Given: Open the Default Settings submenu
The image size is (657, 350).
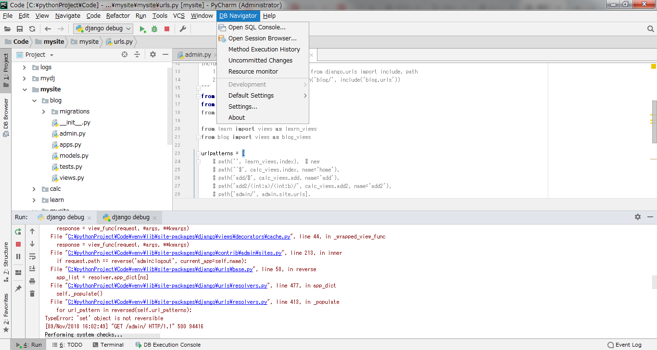Looking at the screenshot, I should pos(263,96).
